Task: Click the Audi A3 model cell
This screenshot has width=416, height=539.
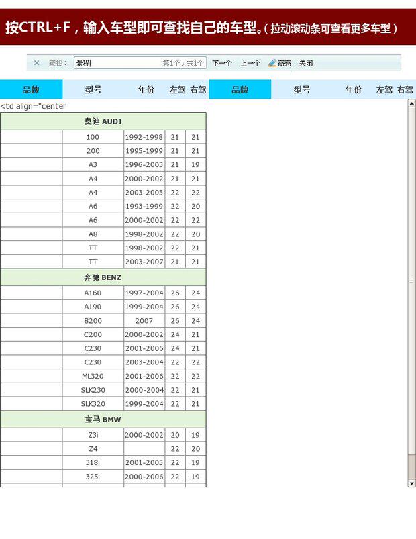Action: (93, 164)
